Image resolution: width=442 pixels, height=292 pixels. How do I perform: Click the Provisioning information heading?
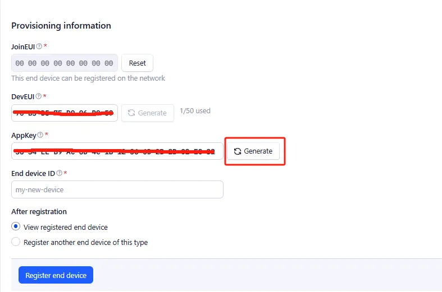(61, 26)
